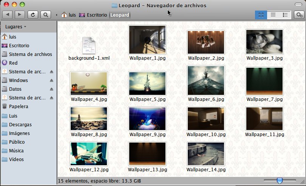Switch to list view mode
Viewport: 306px width, 186px height.
click(x=273, y=15)
